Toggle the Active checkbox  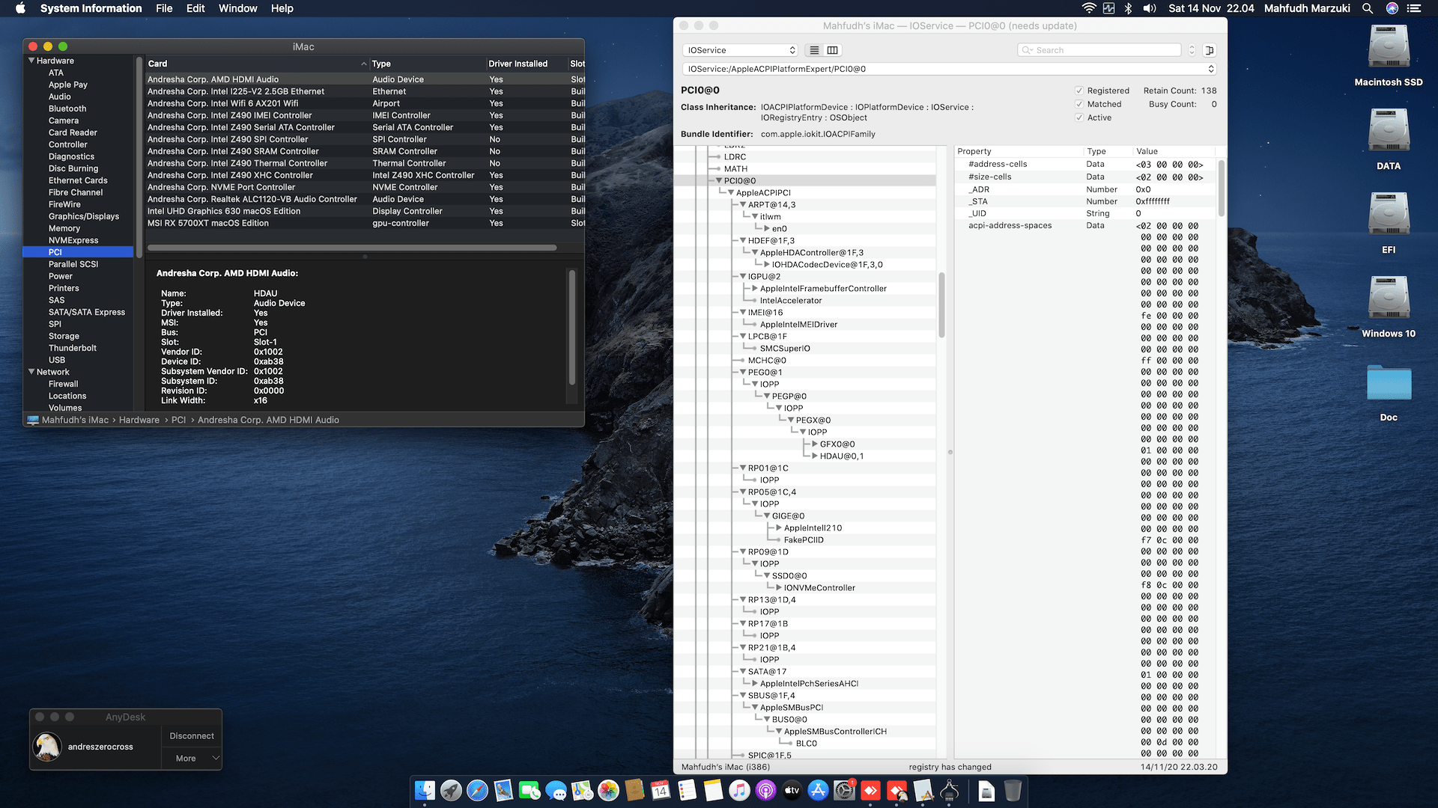tap(1079, 117)
